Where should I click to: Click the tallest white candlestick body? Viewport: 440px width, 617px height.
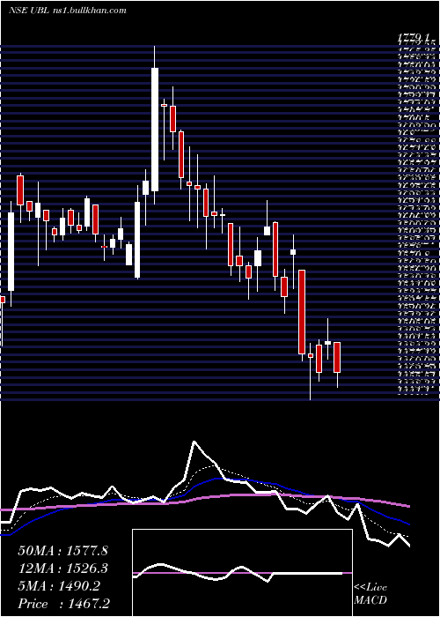click(155, 130)
